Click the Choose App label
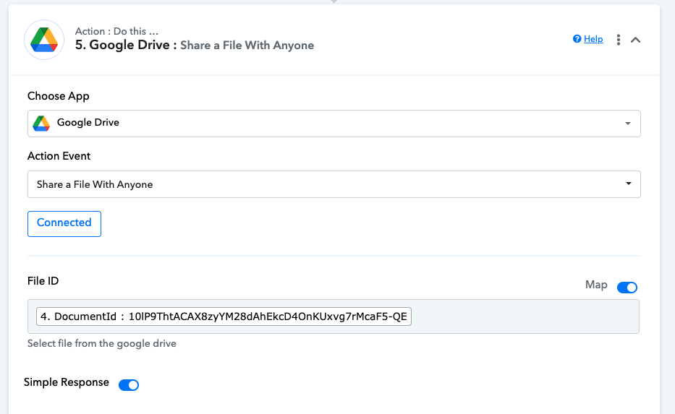Screen dimensions: 675x414 point(59,96)
